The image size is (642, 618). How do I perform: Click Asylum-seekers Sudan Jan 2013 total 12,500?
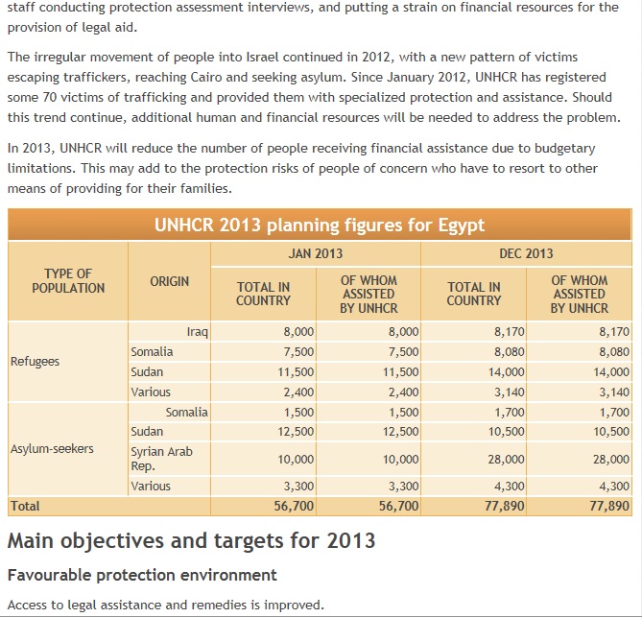pyautogui.click(x=296, y=432)
